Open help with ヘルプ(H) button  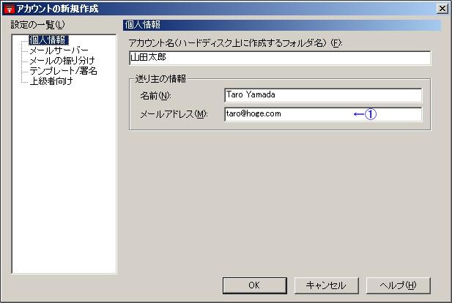pyautogui.click(x=398, y=285)
